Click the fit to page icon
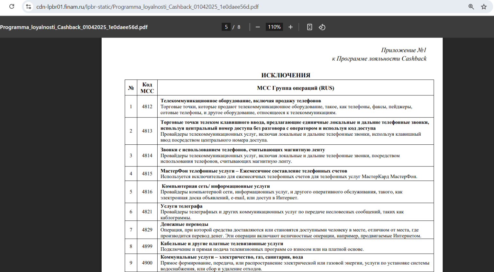 pos(309,27)
